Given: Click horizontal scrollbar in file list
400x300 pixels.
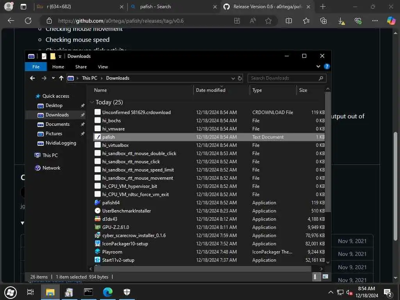Looking at the screenshot, I should (x=203, y=269).
